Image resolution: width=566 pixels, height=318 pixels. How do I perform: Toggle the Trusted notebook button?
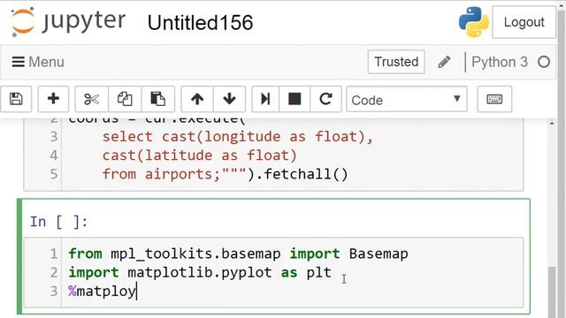(396, 62)
